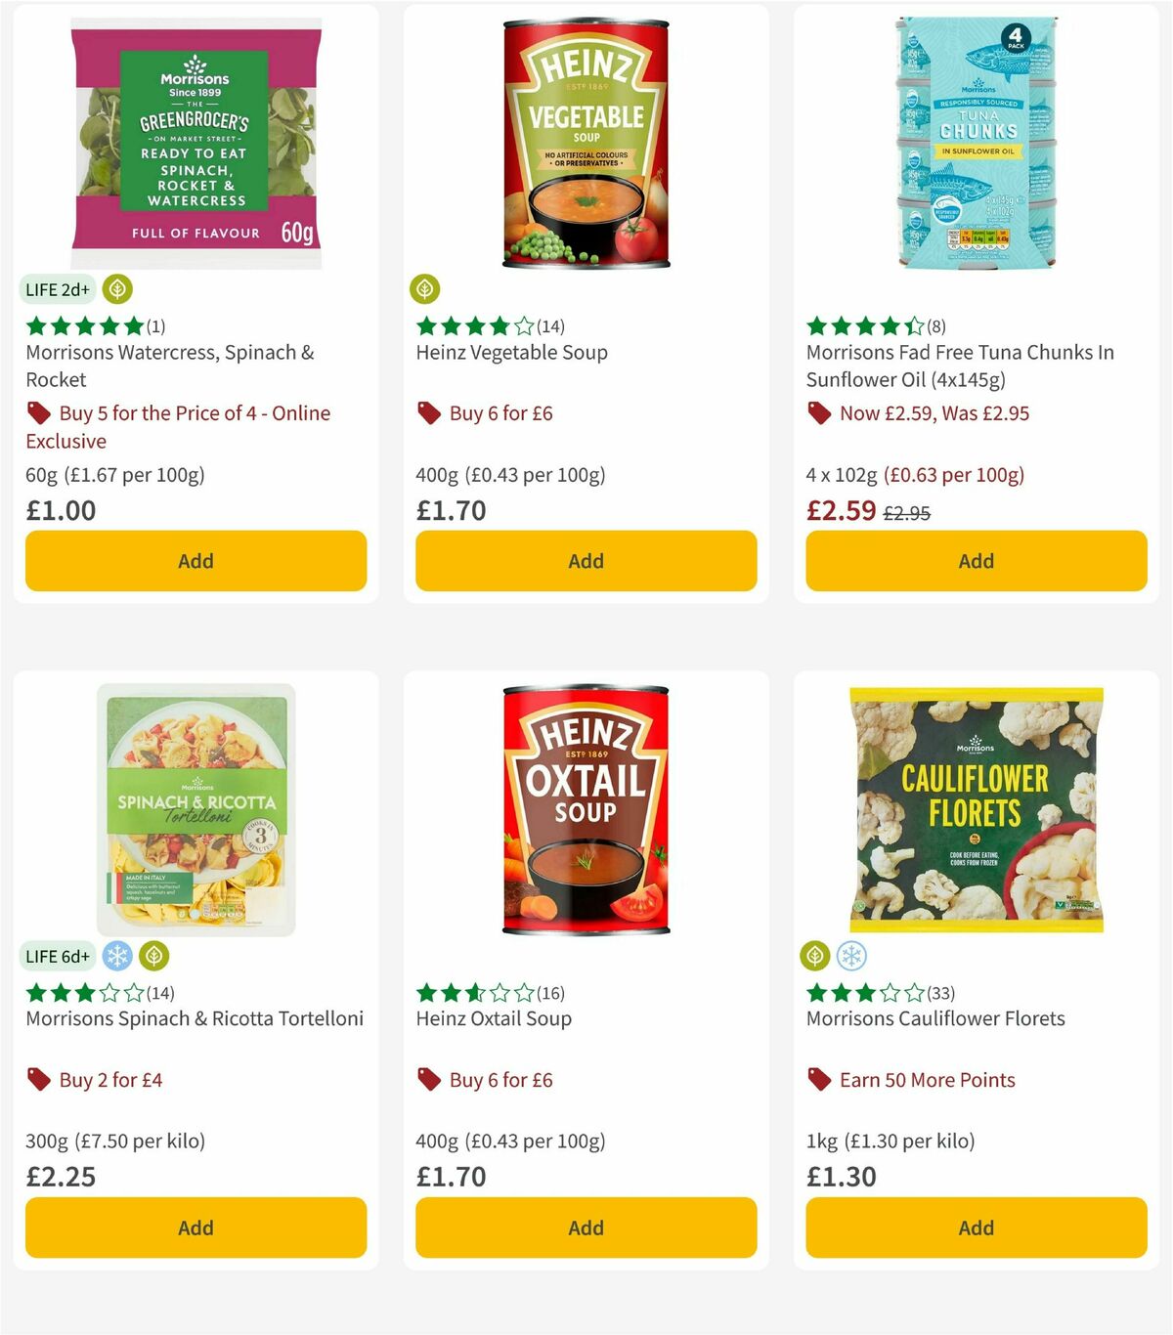Click the green vegetarian leaf icon on Heinz Vegetable Soup
This screenshot has height=1335, width=1173.
pyautogui.click(x=426, y=289)
